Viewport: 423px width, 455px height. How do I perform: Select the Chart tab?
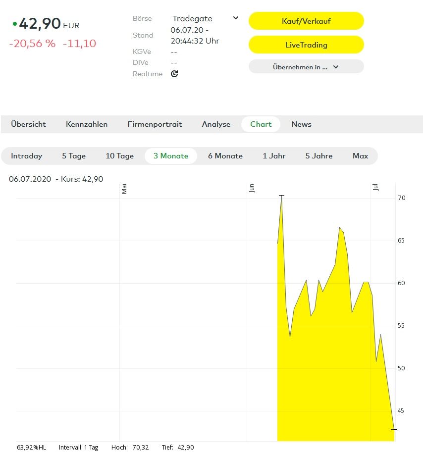[x=261, y=124]
